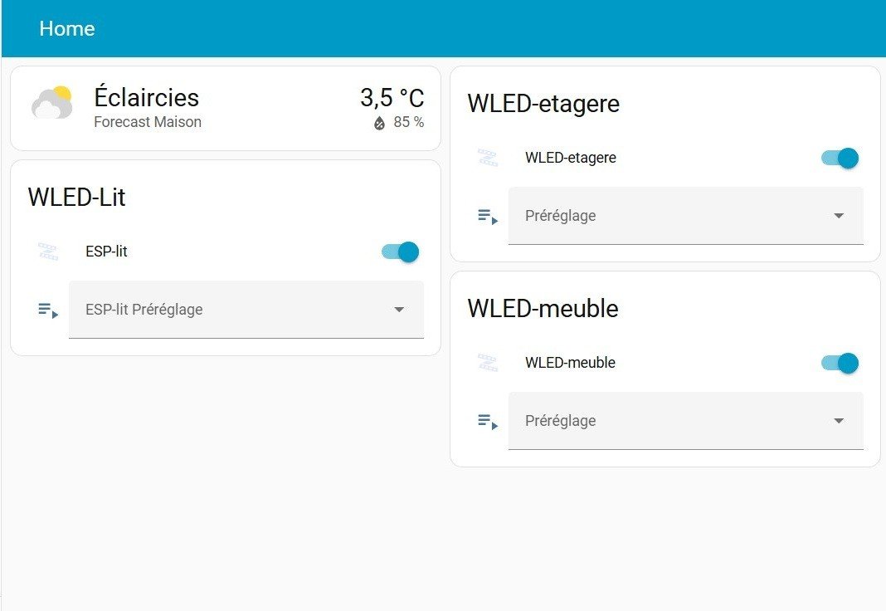Screen dimensions: 886x611
Task: Click the WLED-meuble entity name
Action: pos(570,363)
